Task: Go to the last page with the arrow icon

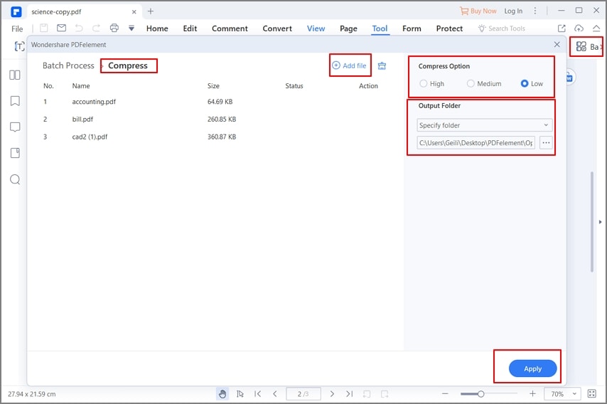Action: (x=349, y=394)
